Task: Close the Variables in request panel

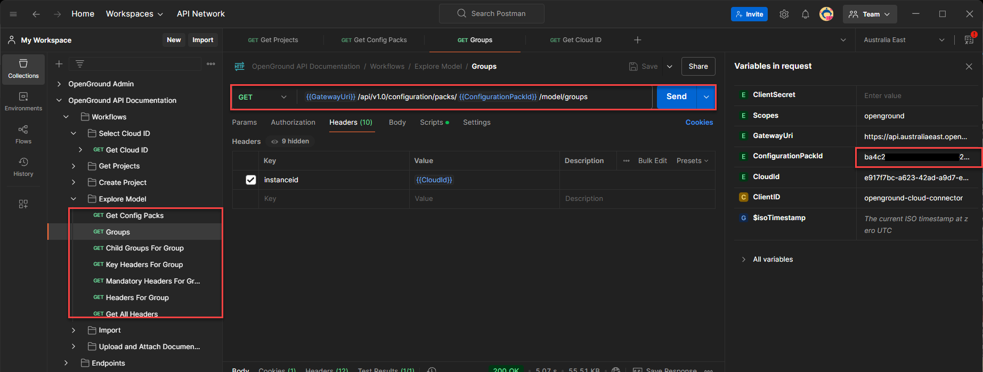Action: coord(969,67)
